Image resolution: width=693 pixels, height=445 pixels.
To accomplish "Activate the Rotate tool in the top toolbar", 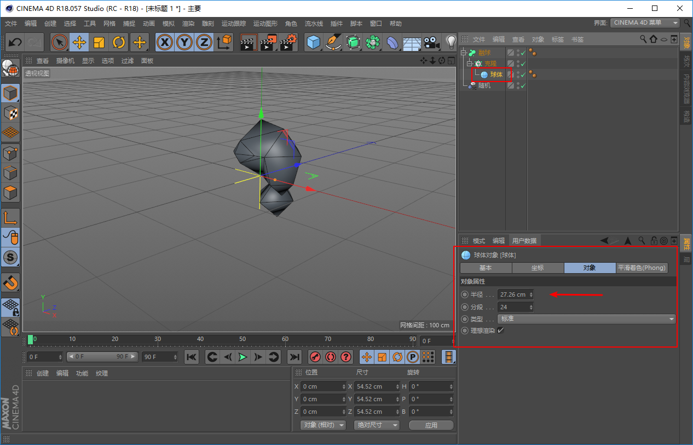I will [x=119, y=42].
